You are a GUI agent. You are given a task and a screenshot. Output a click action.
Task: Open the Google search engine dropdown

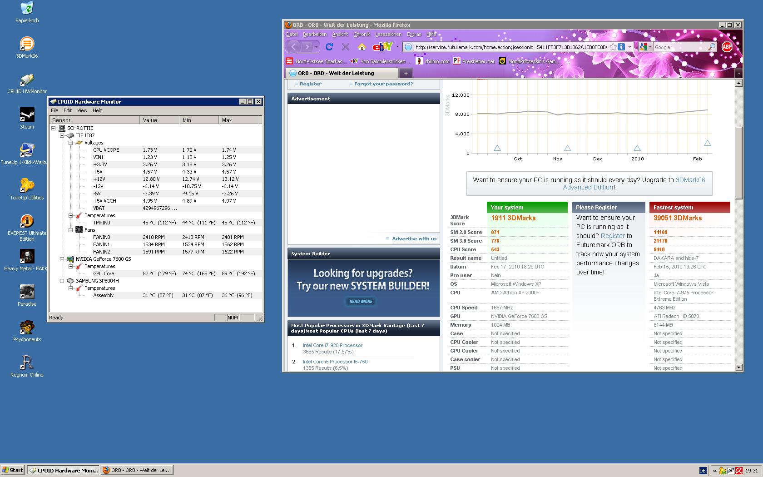click(x=645, y=47)
